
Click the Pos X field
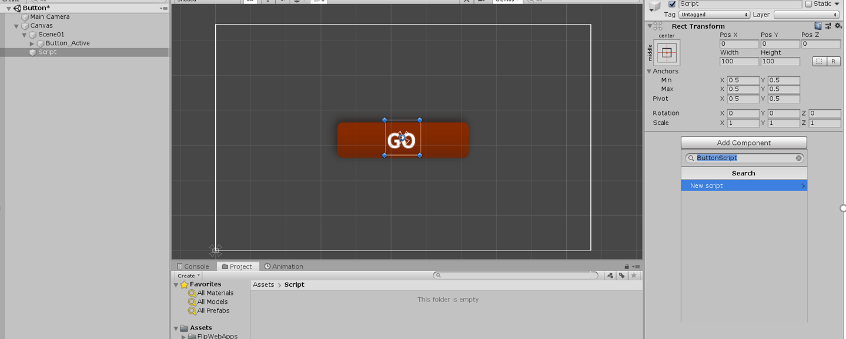pos(739,44)
